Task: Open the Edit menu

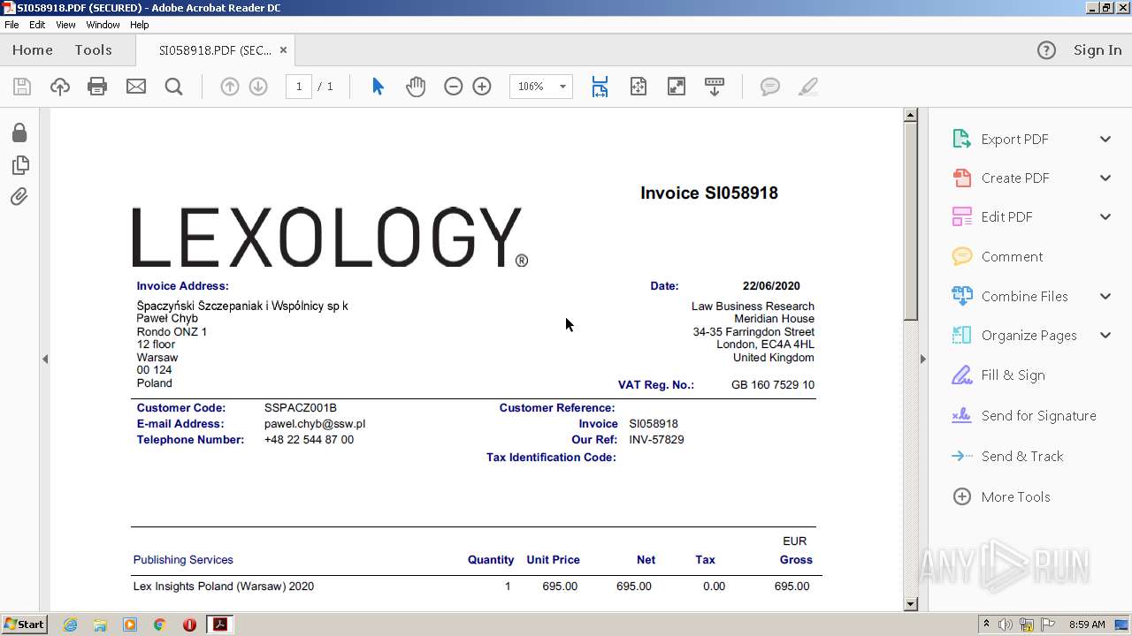Action: [x=37, y=25]
